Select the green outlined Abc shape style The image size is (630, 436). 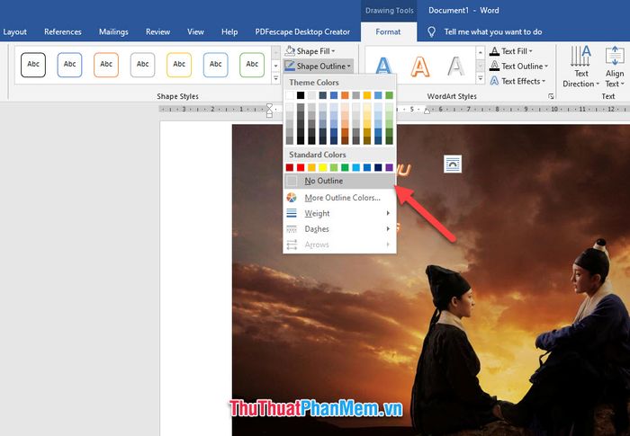[252, 64]
